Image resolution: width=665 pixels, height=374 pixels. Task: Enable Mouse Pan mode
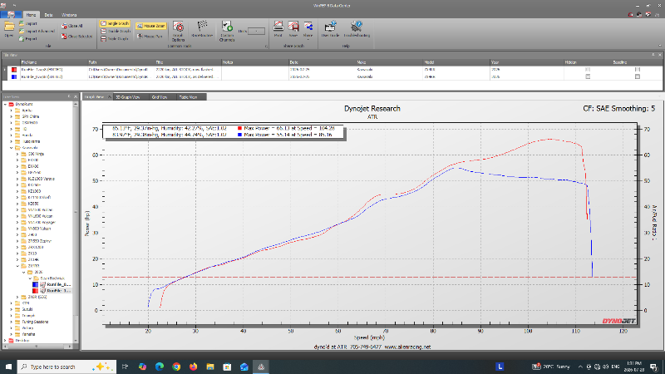click(150, 37)
